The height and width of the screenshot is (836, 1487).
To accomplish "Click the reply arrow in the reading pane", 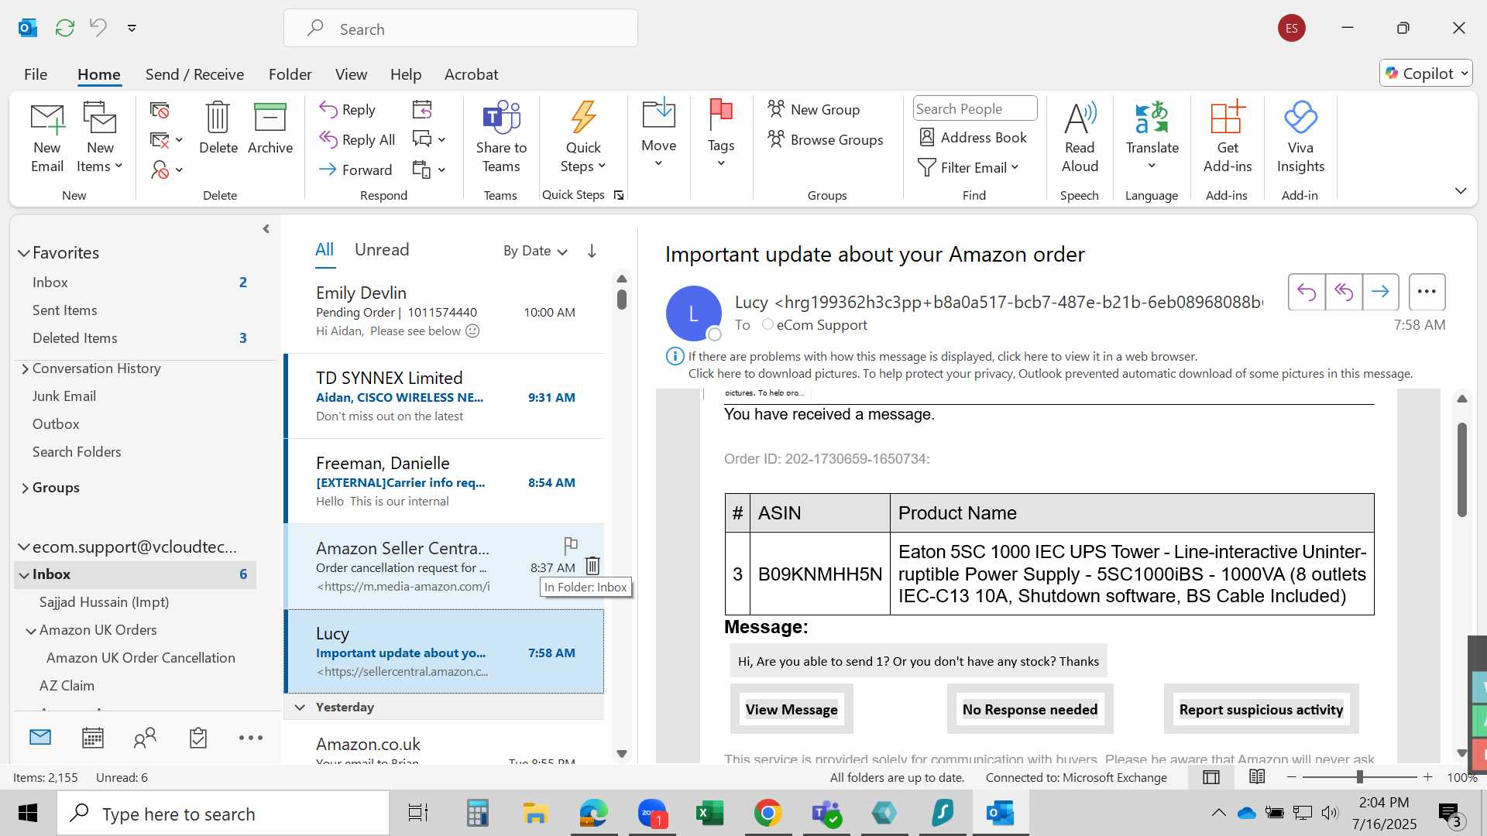I will 1307,292.
